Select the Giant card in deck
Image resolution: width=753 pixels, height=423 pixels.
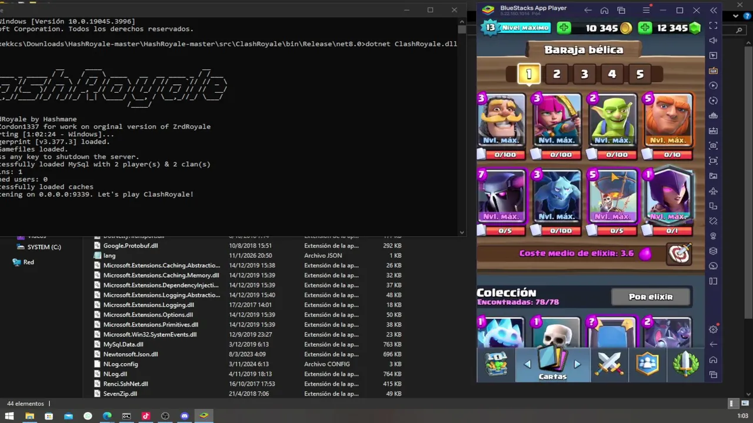point(668,120)
